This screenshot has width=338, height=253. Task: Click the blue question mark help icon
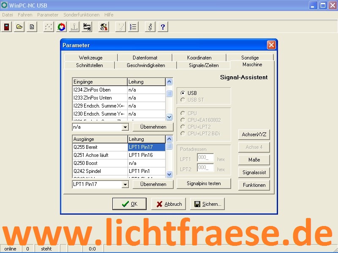tap(163, 27)
